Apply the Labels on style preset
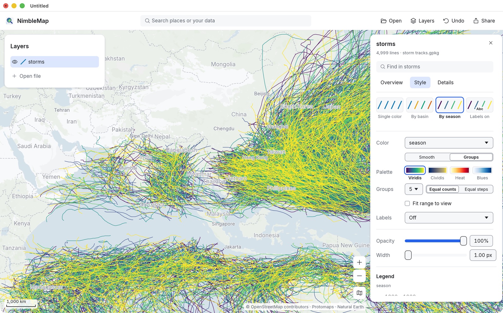Screen dimensions: 503x313 [x=479, y=108]
